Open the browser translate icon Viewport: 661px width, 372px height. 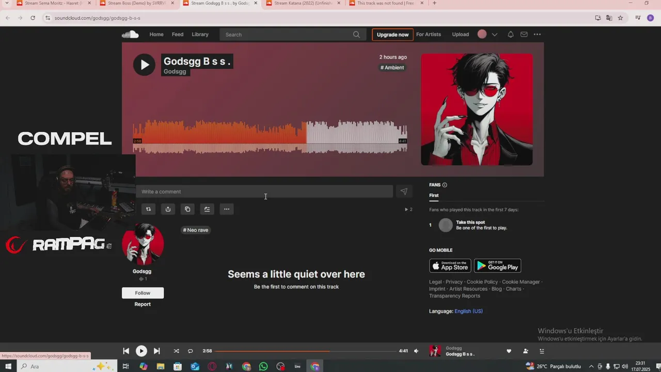[609, 18]
